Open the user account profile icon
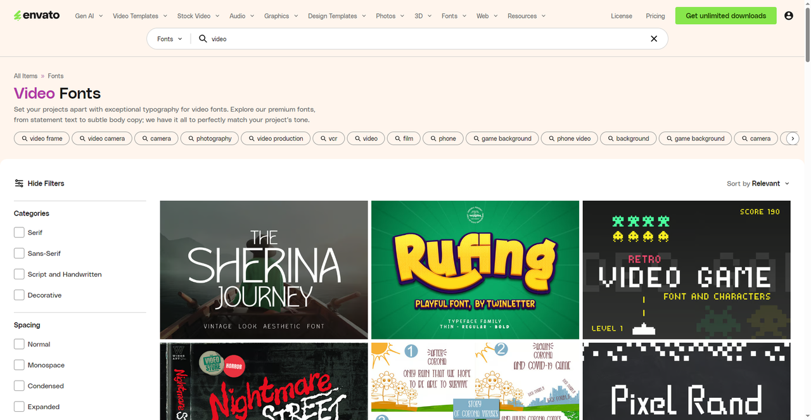The image size is (811, 420). pyautogui.click(x=788, y=16)
